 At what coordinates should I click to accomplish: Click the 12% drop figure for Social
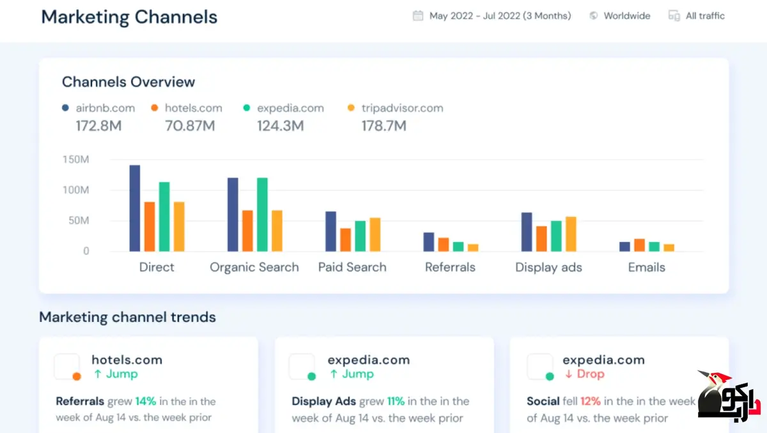591,402
